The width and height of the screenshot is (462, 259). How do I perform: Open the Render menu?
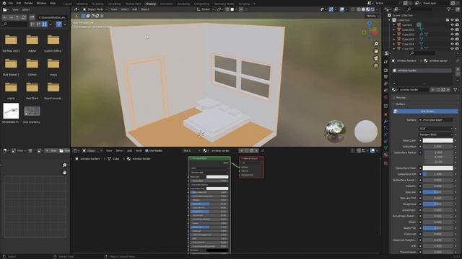29,3
